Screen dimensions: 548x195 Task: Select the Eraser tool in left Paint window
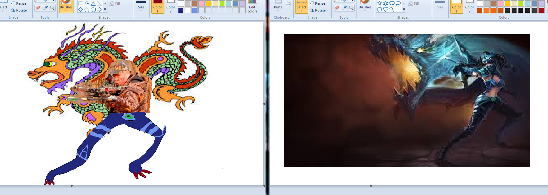38,8
